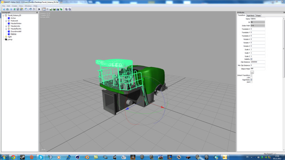Click the black Play arrow toolbar icon
Image resolution: width=285 pixels, height=160 pixels.
39,9
